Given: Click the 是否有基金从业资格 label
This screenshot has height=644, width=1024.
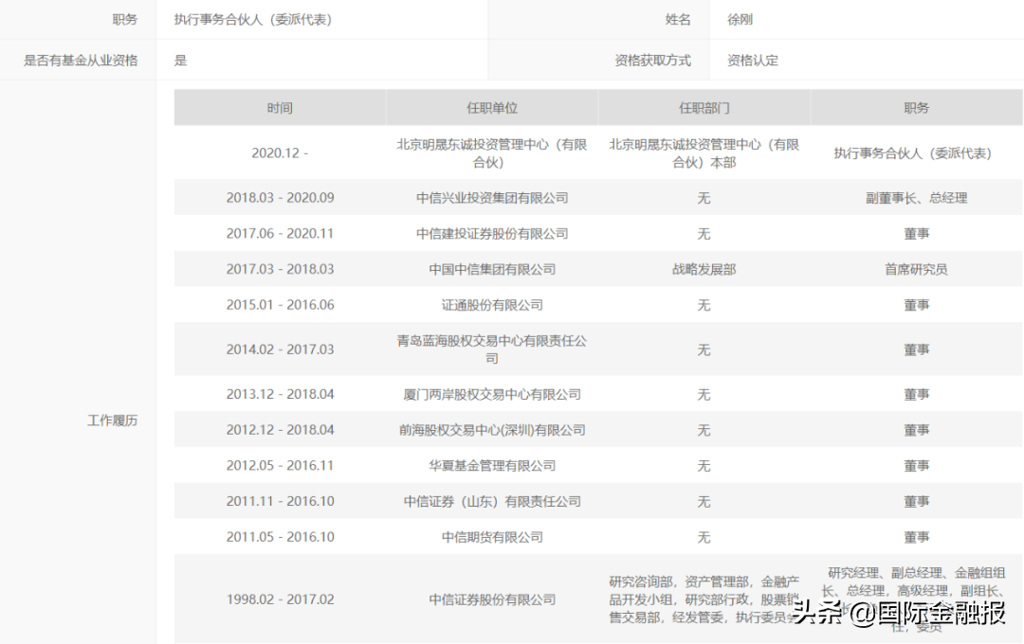Looking at the screenshot, I should [x=81, y=61].
